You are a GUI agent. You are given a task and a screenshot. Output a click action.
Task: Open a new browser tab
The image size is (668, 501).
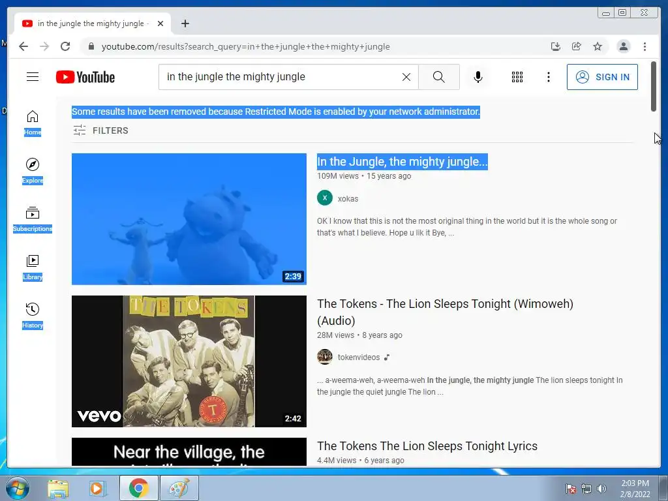pos(185,23)
